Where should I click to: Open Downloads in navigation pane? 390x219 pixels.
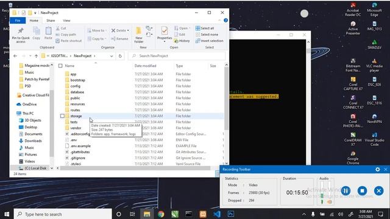click(x=33, y=141)
